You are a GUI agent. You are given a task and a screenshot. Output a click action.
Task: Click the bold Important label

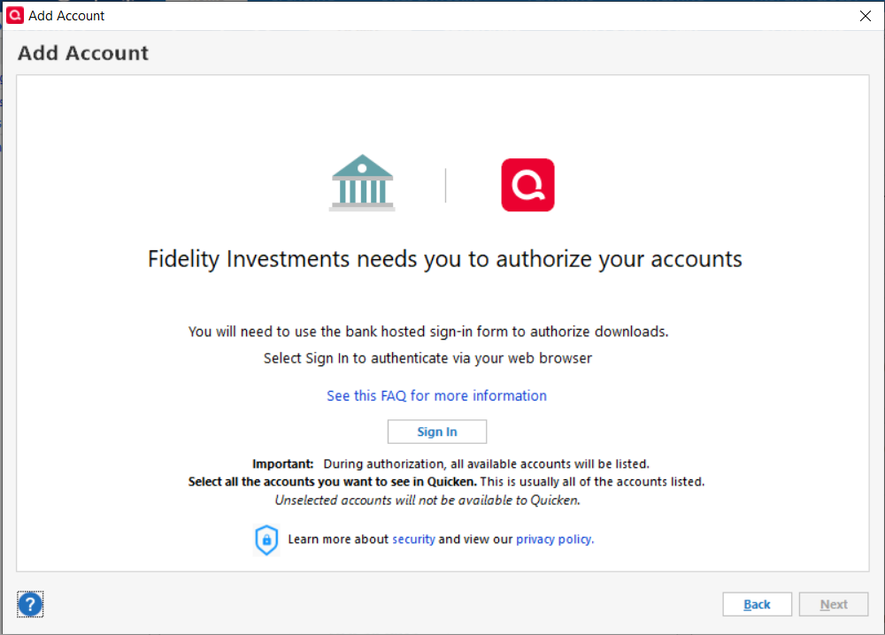click(282, 463)
